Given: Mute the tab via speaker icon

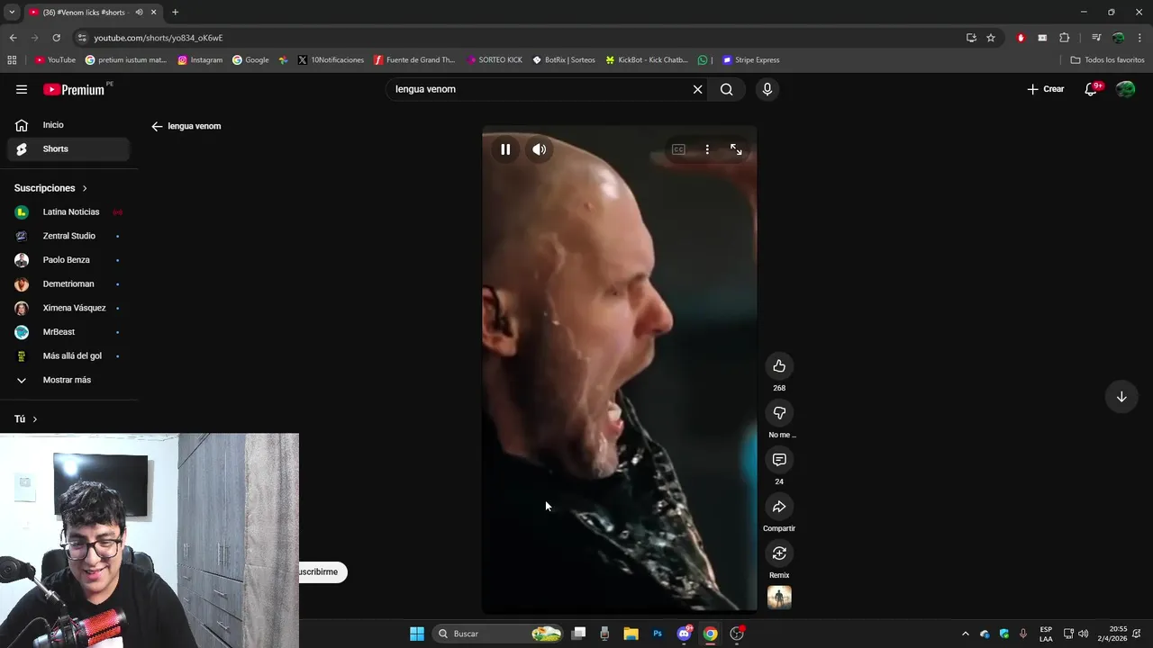Looking at the screenshot, I should point(139,12).
